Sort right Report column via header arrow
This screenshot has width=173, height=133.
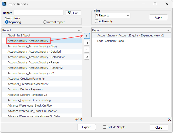168,31
